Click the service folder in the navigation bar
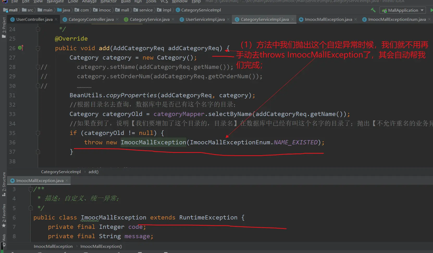This screenshot has height=253, width=433. (146, 10)
